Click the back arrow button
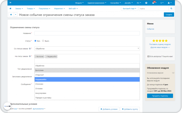 (x=11, y=15)
